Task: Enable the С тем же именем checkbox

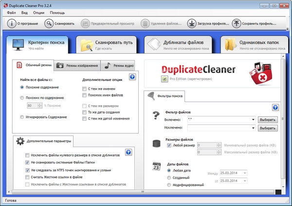Action: click(85, 89)
